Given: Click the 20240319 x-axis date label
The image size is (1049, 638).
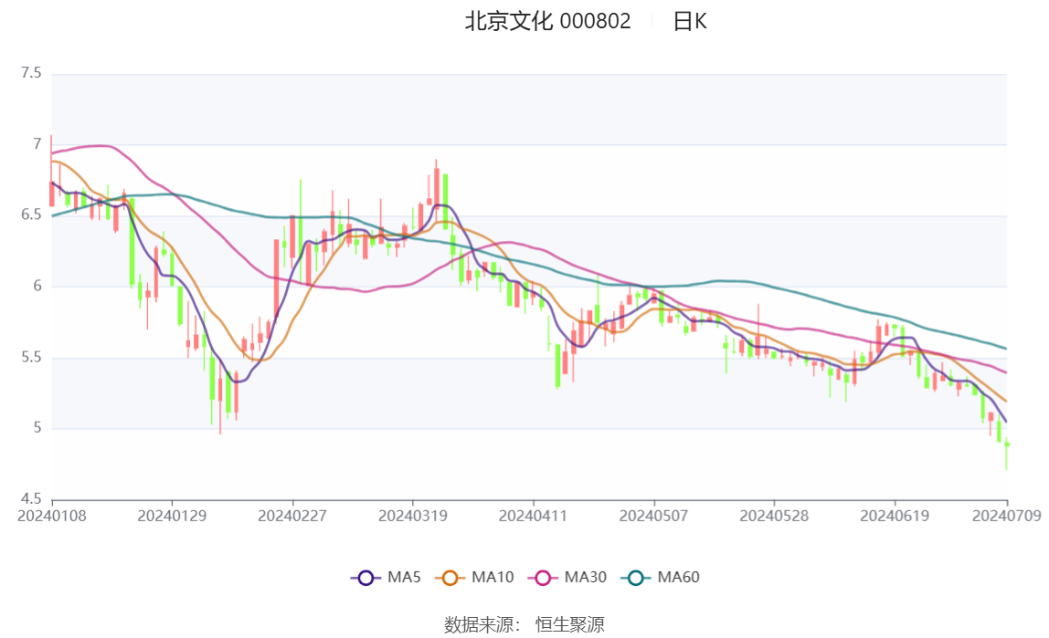Looking at the screenshot, I should click(x=413, y=516).
